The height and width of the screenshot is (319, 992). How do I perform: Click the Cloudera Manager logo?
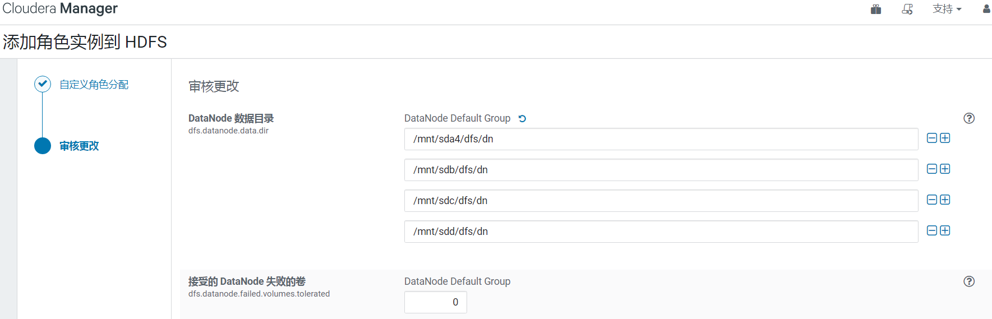point(60,8)
